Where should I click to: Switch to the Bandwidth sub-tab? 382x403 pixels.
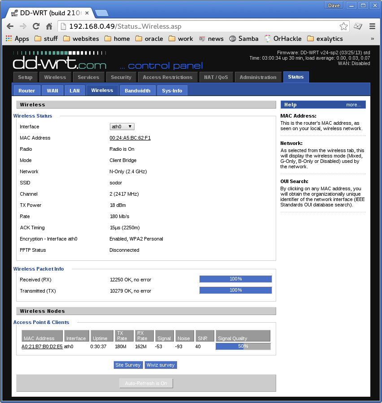coord(138,91)
